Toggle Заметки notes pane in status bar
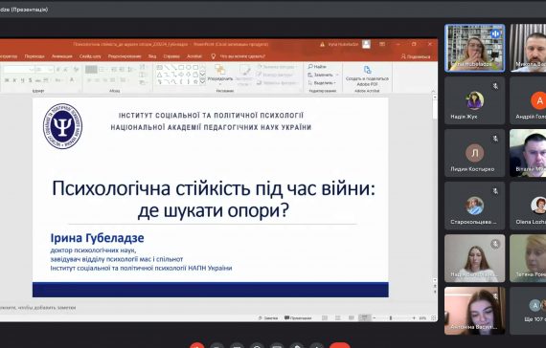 (x=268, y=317)
